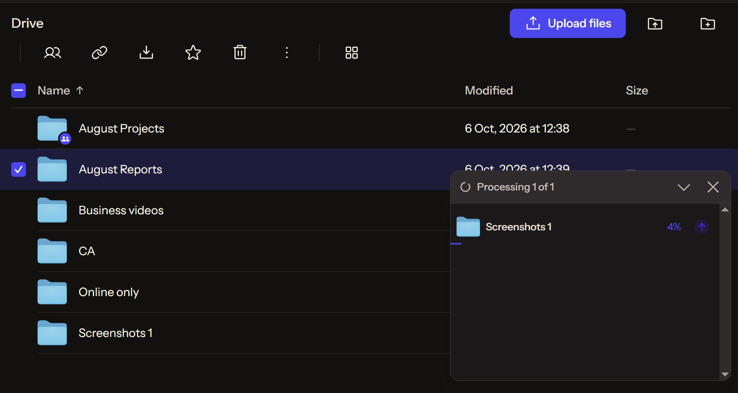This screenshot has height=393, width=738.
Task: Sort by Name column header
Action: coord(60,91)
